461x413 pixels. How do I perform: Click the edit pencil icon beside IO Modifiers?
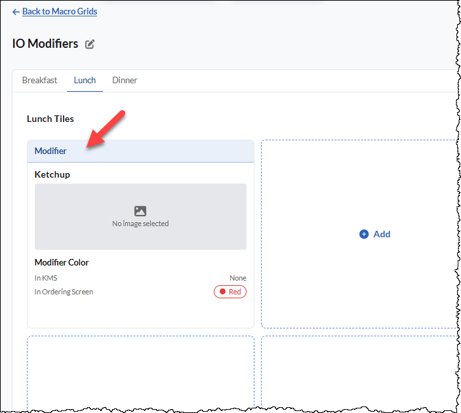(x=90, y=44)
